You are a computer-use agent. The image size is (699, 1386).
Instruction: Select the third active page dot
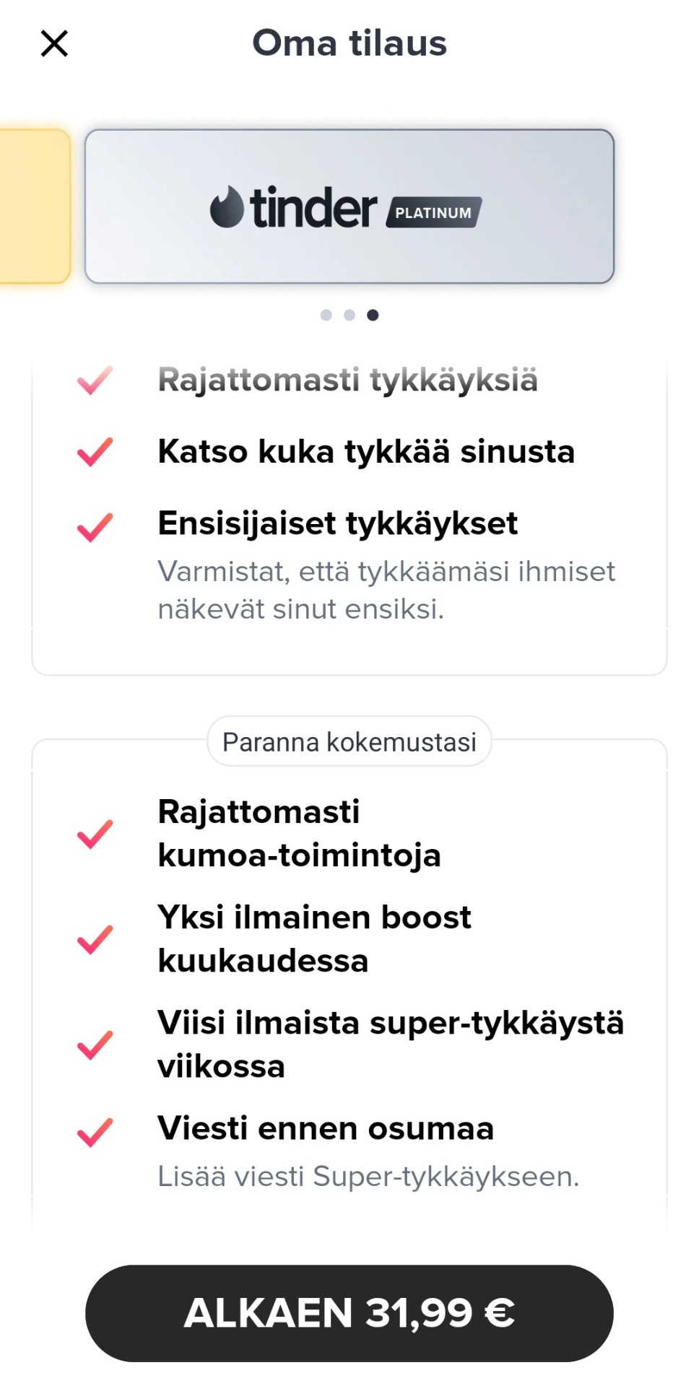point(373,315)
